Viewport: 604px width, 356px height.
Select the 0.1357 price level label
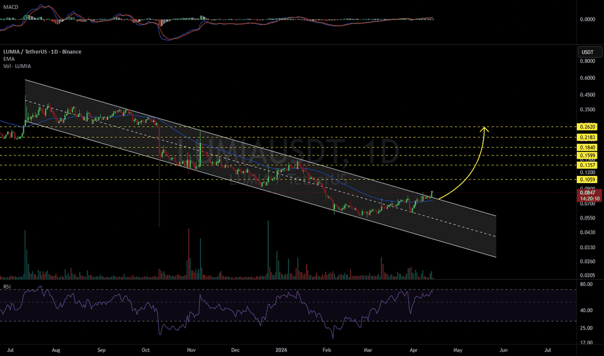[587, 165]
